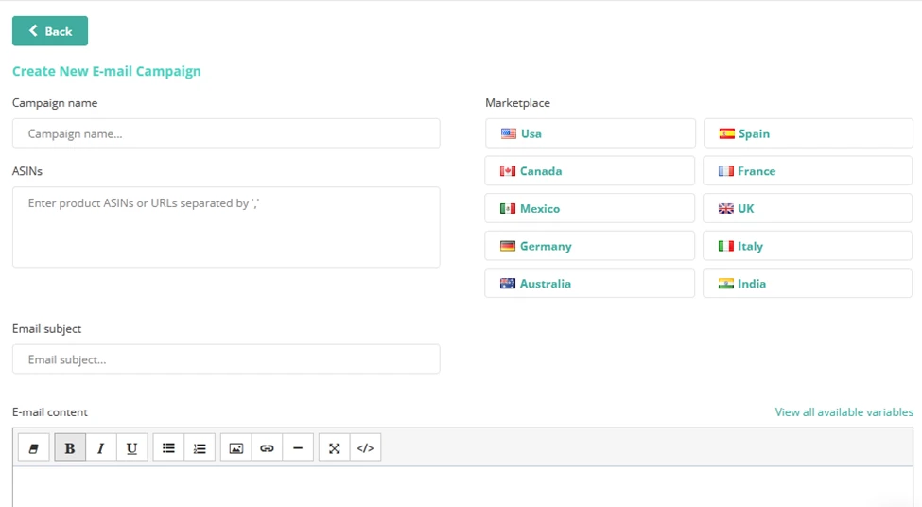
Task: Focus the ASINs text area
Action: click(226, 227)
